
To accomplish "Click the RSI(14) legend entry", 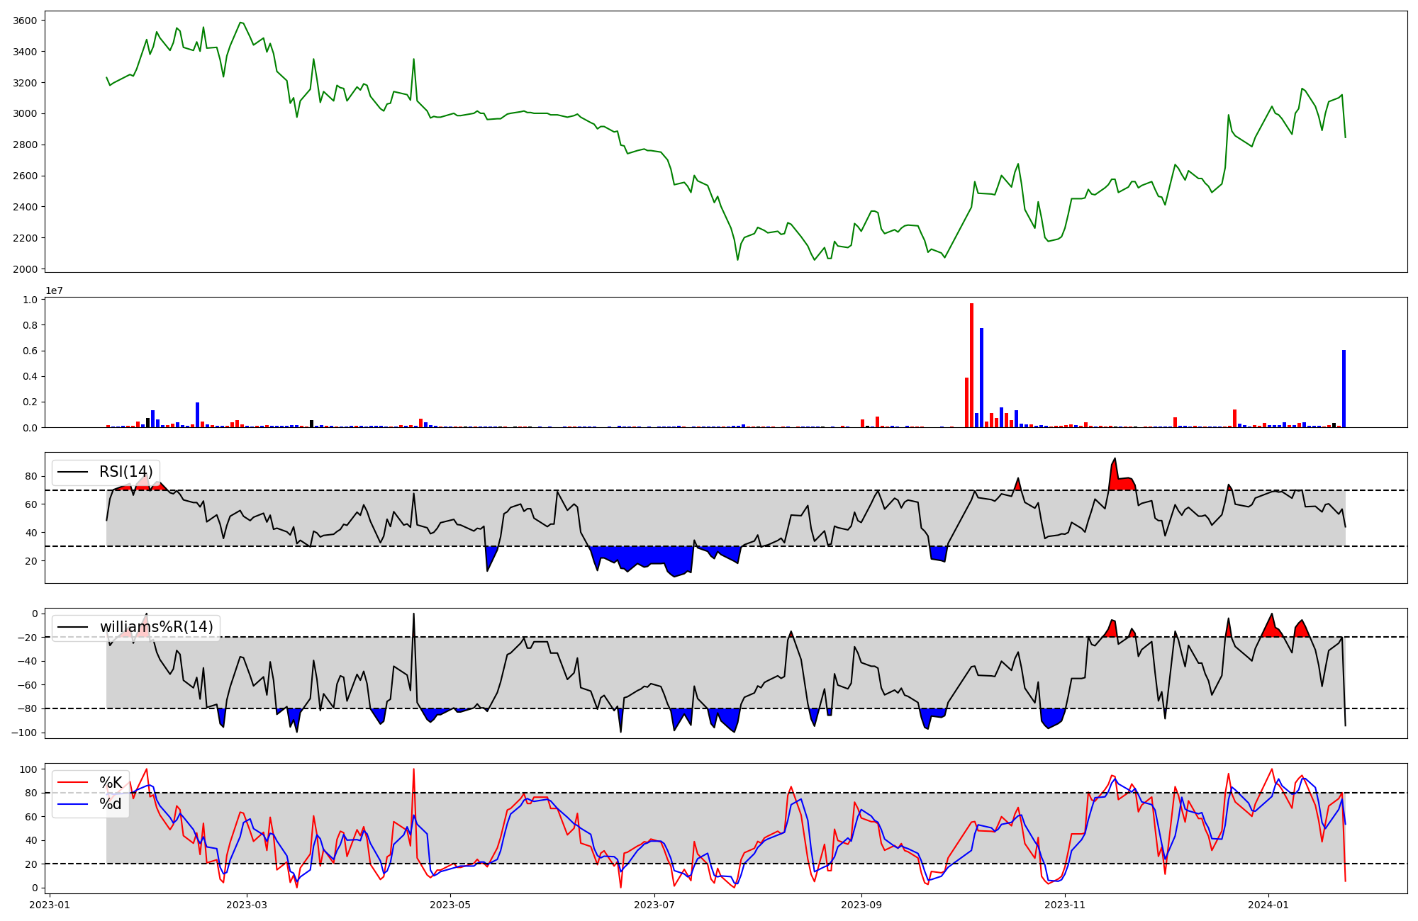I will [x=106, y=472].
